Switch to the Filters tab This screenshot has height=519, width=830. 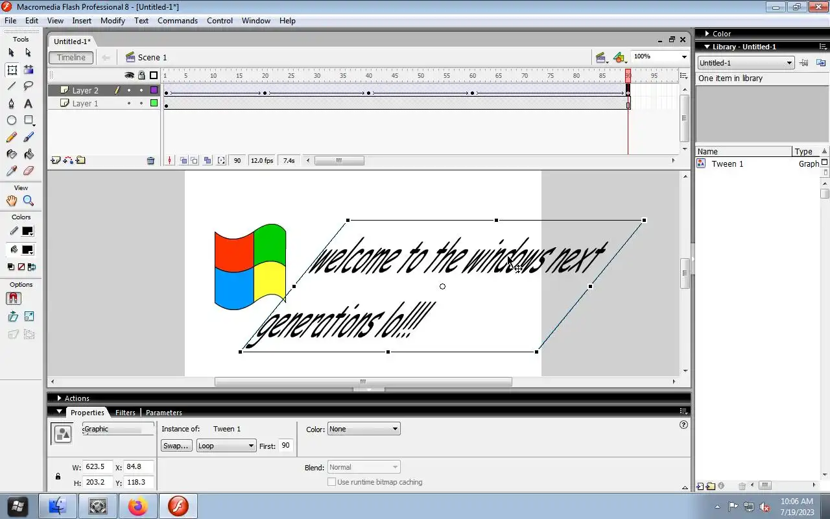125,413
